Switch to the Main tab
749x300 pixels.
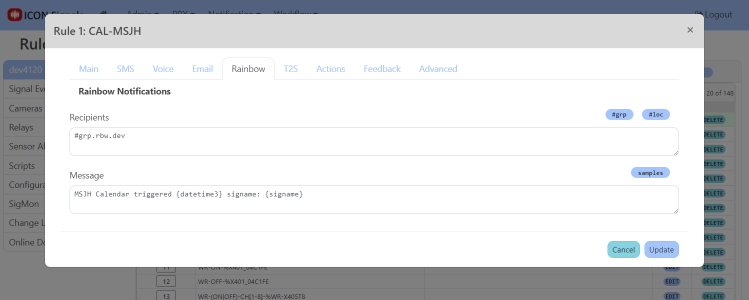coord(88,69)
